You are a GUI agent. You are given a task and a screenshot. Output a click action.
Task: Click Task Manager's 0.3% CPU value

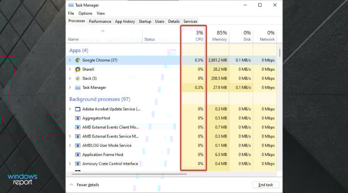pyautogui.click(x=199, y=88)
